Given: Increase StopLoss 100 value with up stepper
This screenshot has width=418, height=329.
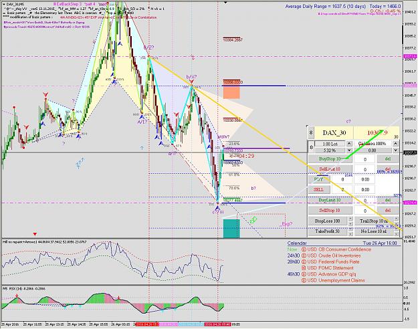Looking at the screenshot, I should [x=350, y=219].
